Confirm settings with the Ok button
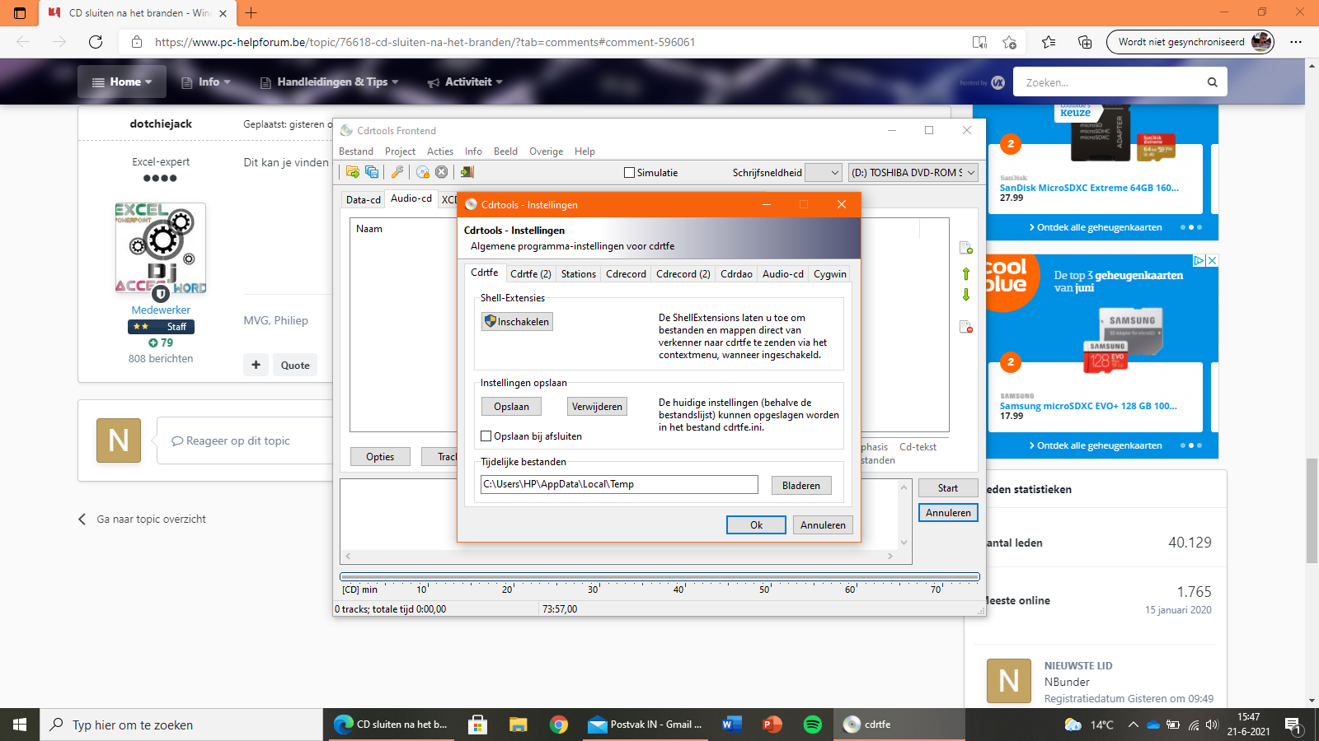Screen dimensions: 1319x741 click(756, 525)
